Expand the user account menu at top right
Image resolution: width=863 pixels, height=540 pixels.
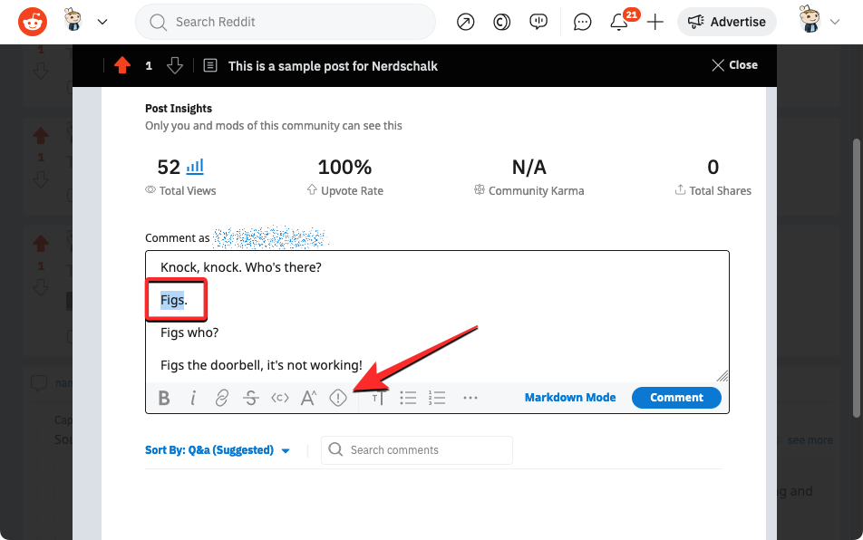819,22
